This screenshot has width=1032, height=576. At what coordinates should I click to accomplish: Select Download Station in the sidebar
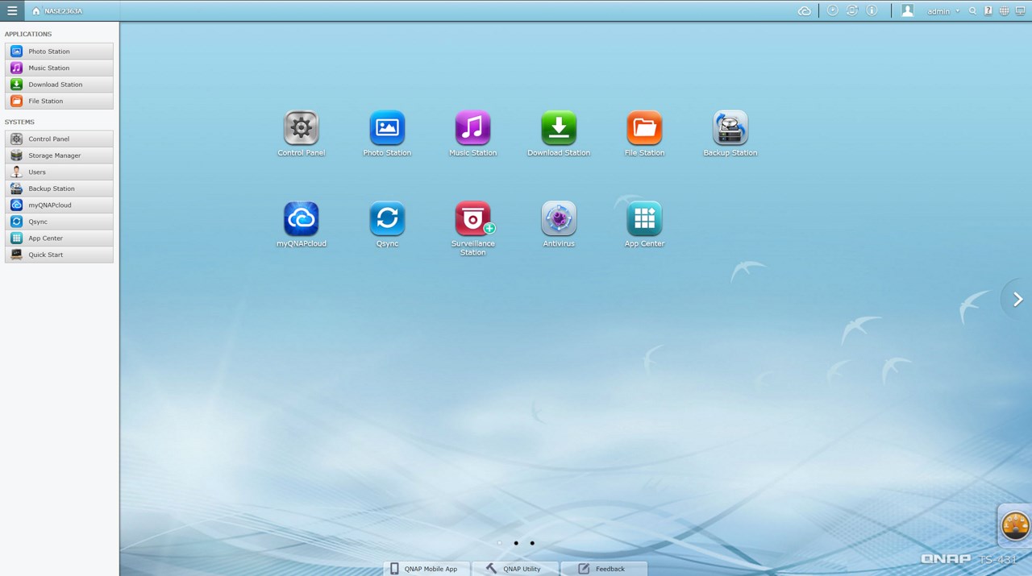tap(59, 85)
